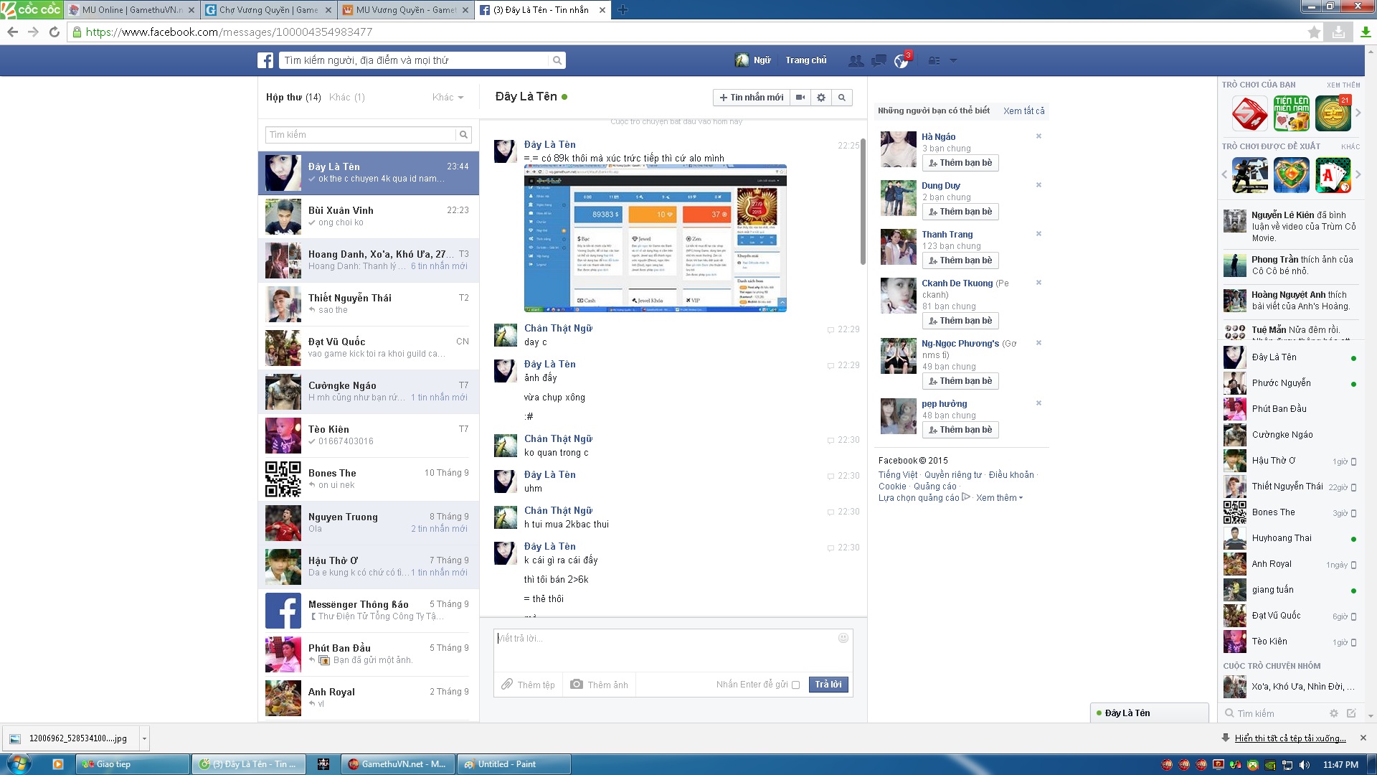Click the Facebook logo icon

pyautogui.click(x=266, y=61)
